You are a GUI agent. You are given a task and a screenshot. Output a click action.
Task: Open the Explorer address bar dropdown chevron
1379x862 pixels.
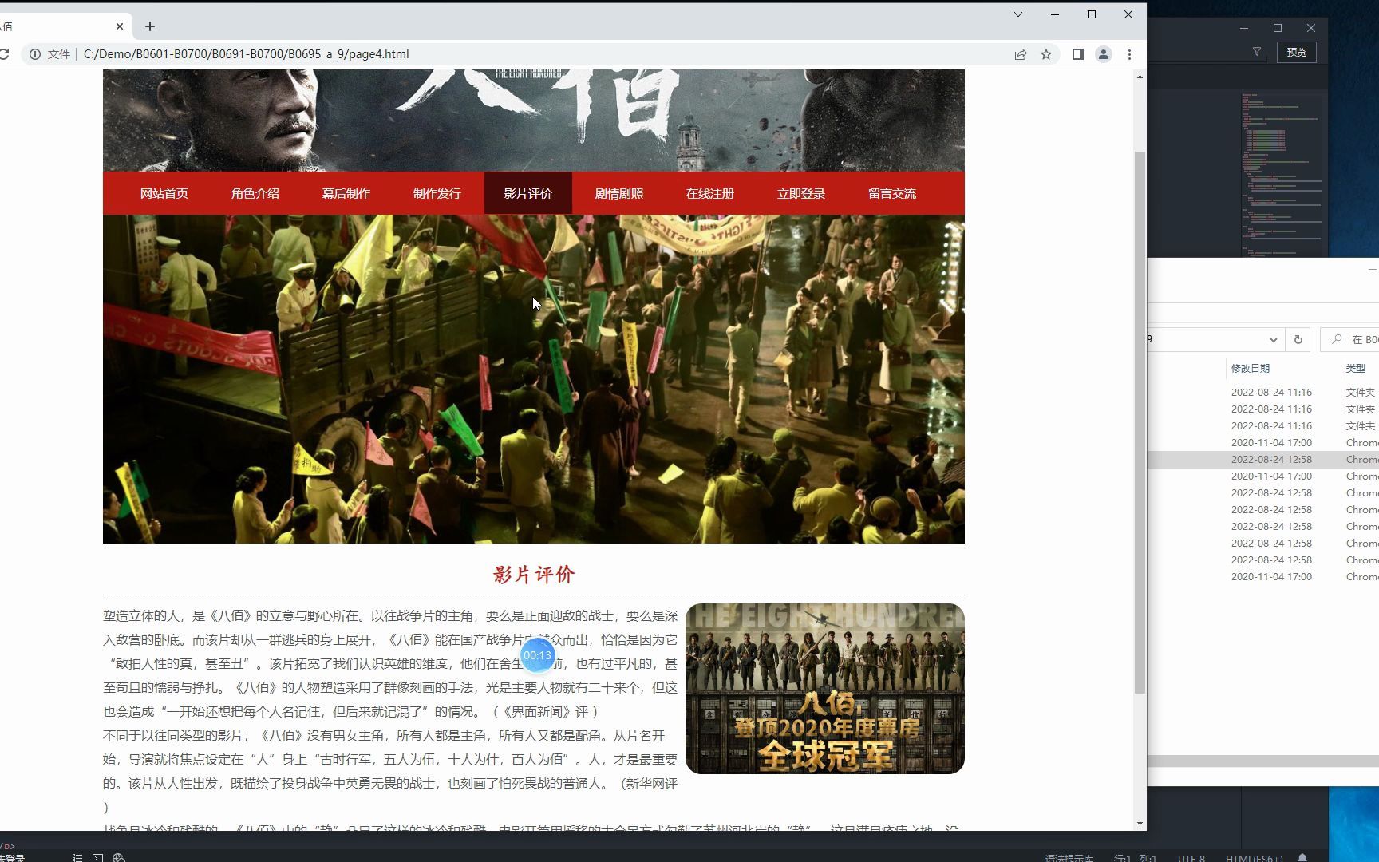click(1274, 338)
